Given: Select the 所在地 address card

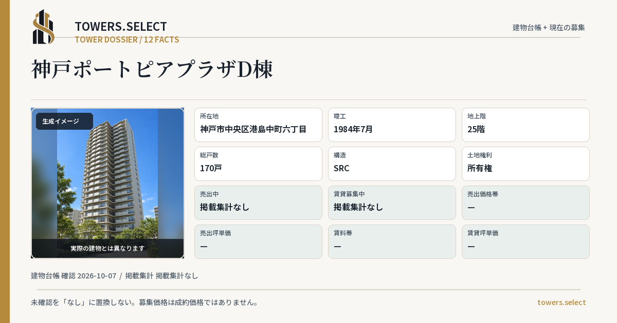Looking at the screenshot, I should pos(258,125).
